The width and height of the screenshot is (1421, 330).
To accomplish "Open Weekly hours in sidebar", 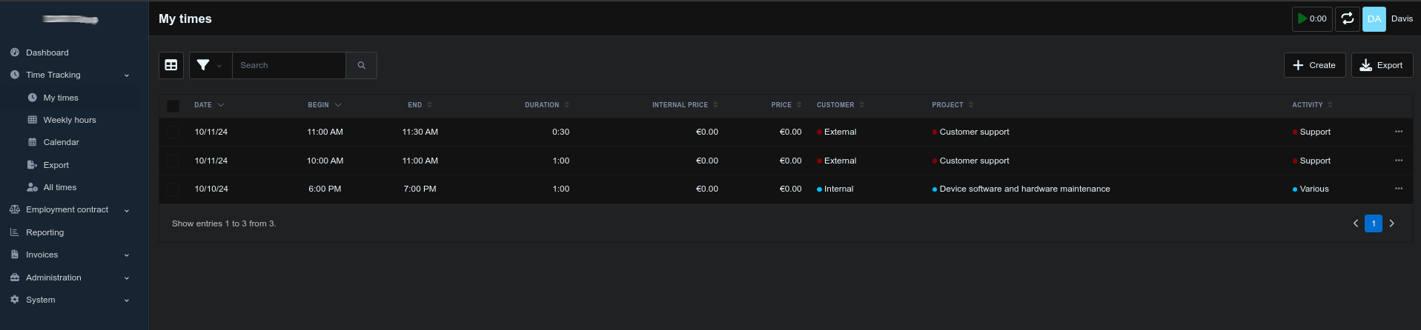I will pos(69,120).
